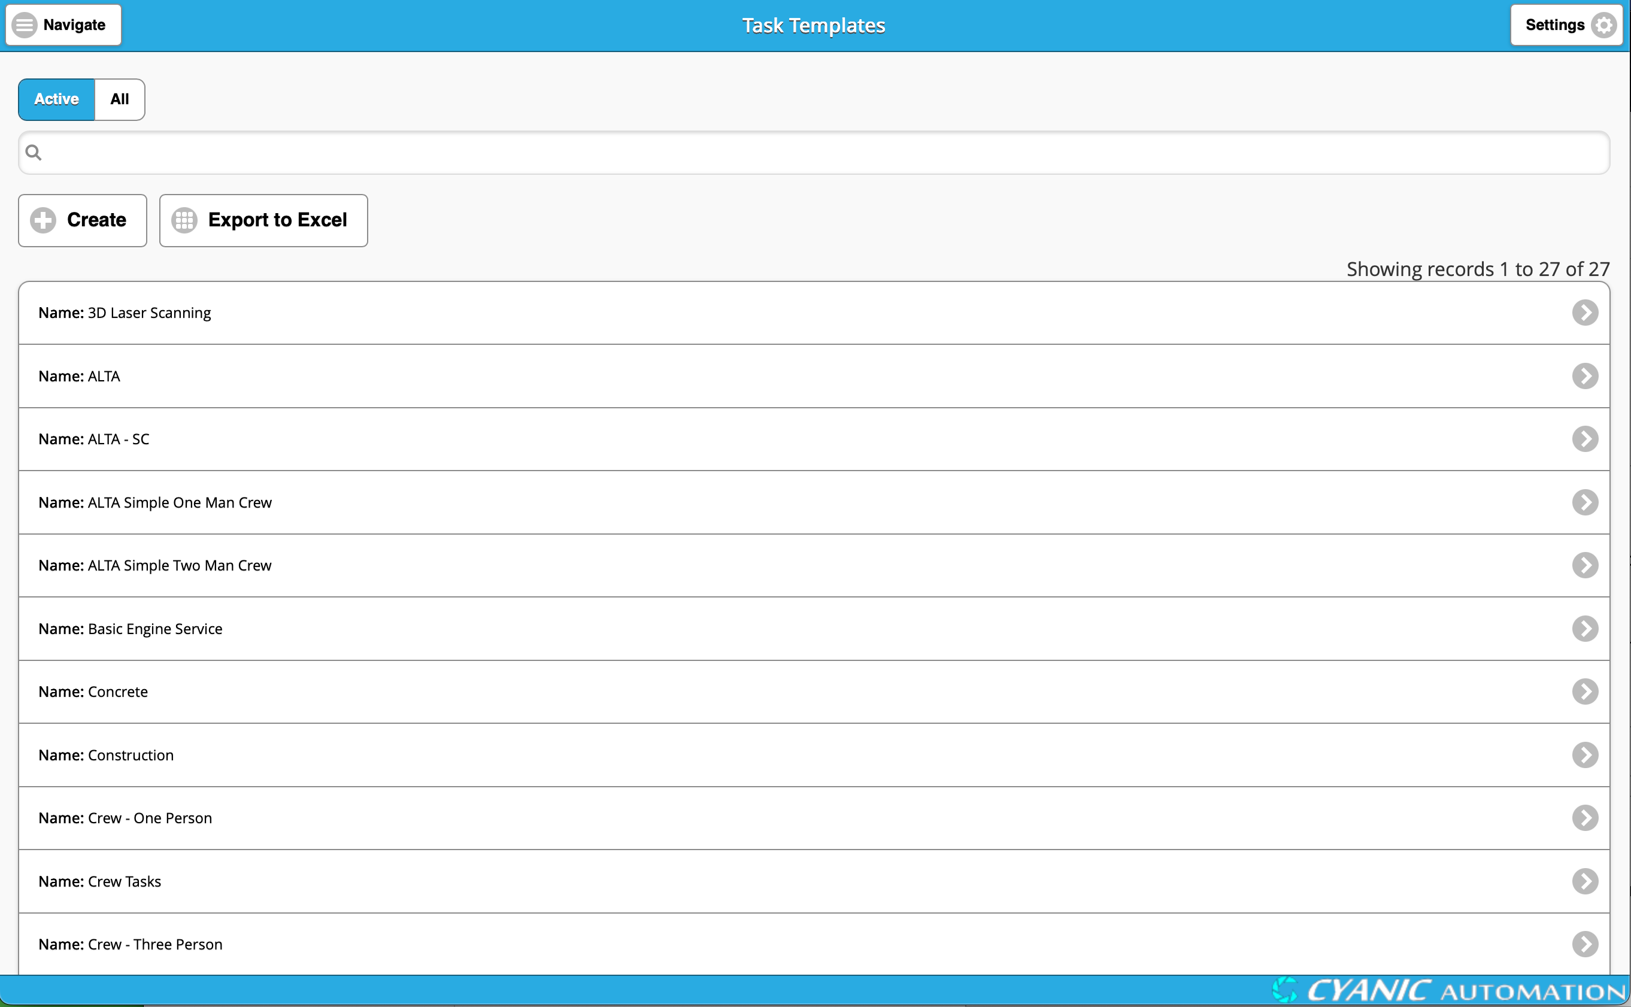Open the ALTA - SC row chevron
This screenshot has width=1631, height=1007.
point(1585,439)
